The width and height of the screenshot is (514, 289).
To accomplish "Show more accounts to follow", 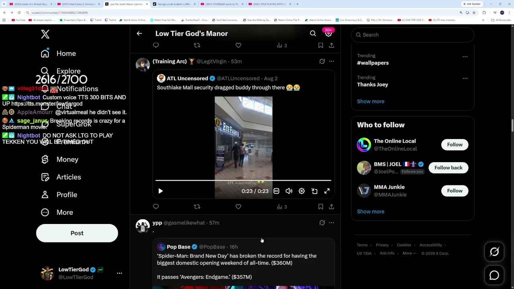I will pyautogui.click(x=371, y=212).
